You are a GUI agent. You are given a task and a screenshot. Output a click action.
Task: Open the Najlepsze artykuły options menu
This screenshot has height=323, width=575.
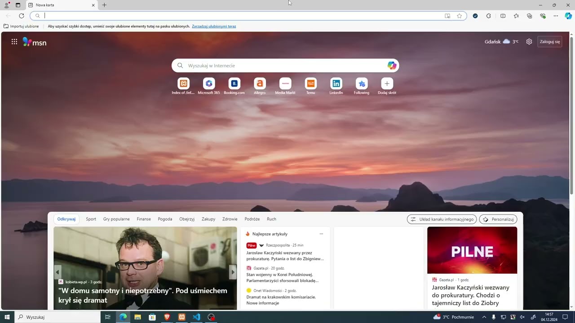click(321, 234)
